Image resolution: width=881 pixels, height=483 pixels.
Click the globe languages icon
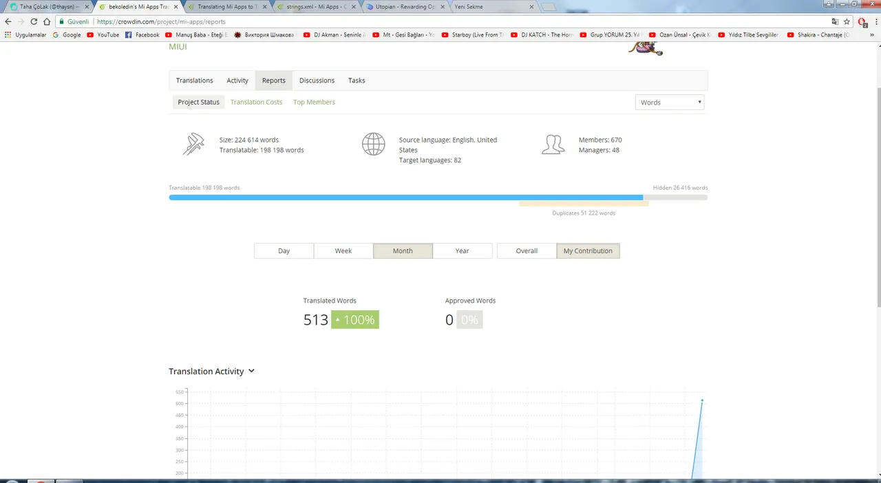tap(373, 144)
